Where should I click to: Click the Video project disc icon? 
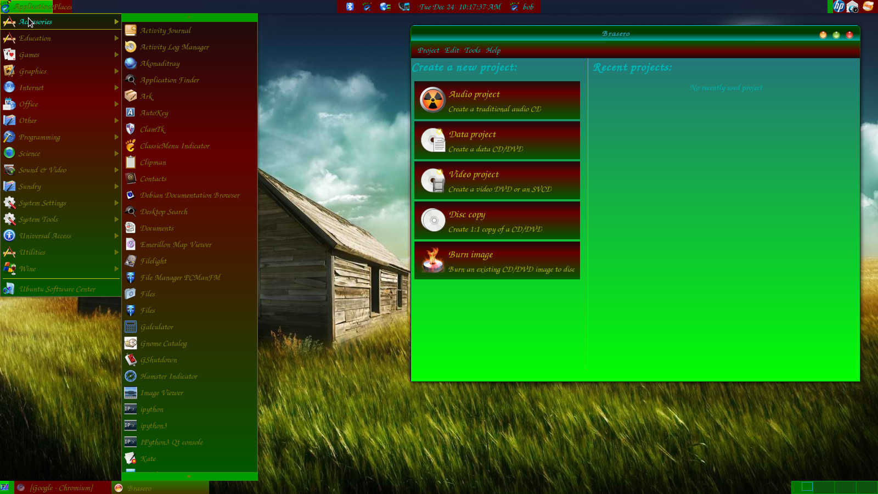432,180
